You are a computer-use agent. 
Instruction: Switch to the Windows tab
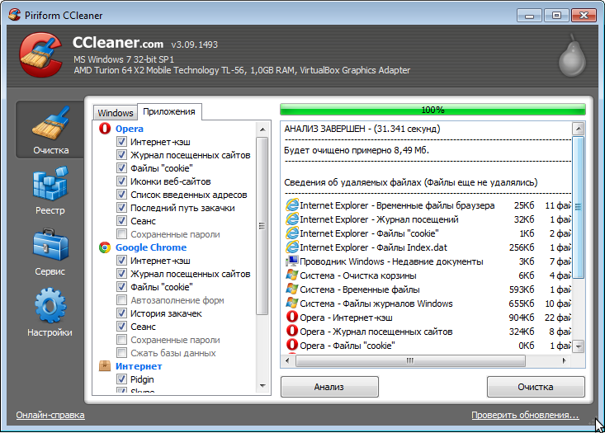[x=116, y=113]
